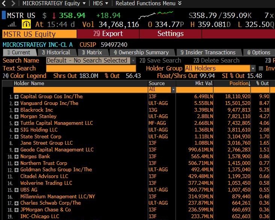Expand Northern Trust Corp row

17,163
